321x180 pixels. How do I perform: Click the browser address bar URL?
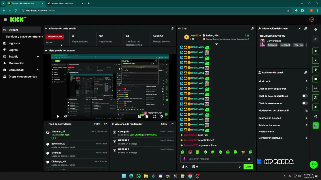pyautogui.click(x=40, y=10)
